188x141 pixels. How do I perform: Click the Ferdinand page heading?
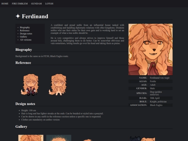pos(35,16)
